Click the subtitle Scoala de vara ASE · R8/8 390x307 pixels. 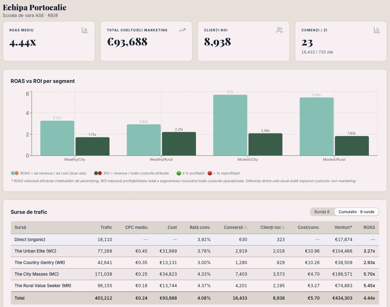point(30,15)
